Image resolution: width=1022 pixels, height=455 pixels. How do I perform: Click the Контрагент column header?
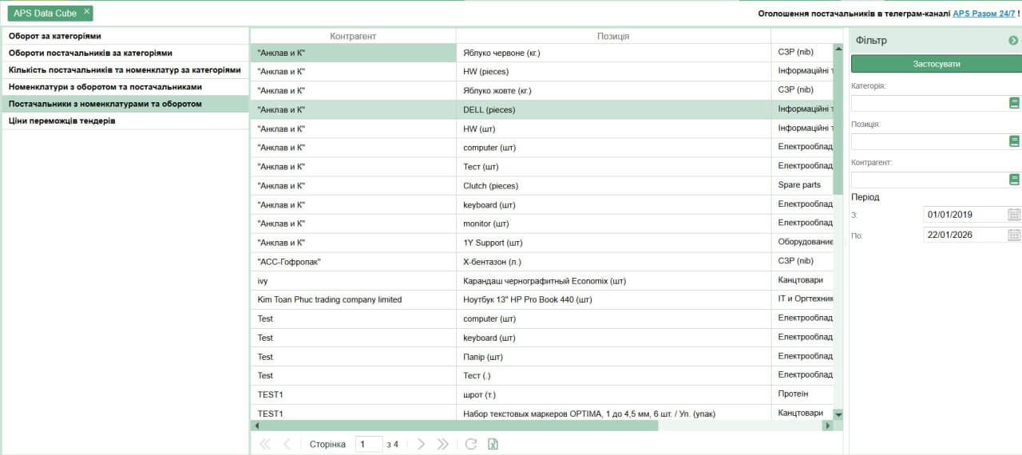[353, 37]
